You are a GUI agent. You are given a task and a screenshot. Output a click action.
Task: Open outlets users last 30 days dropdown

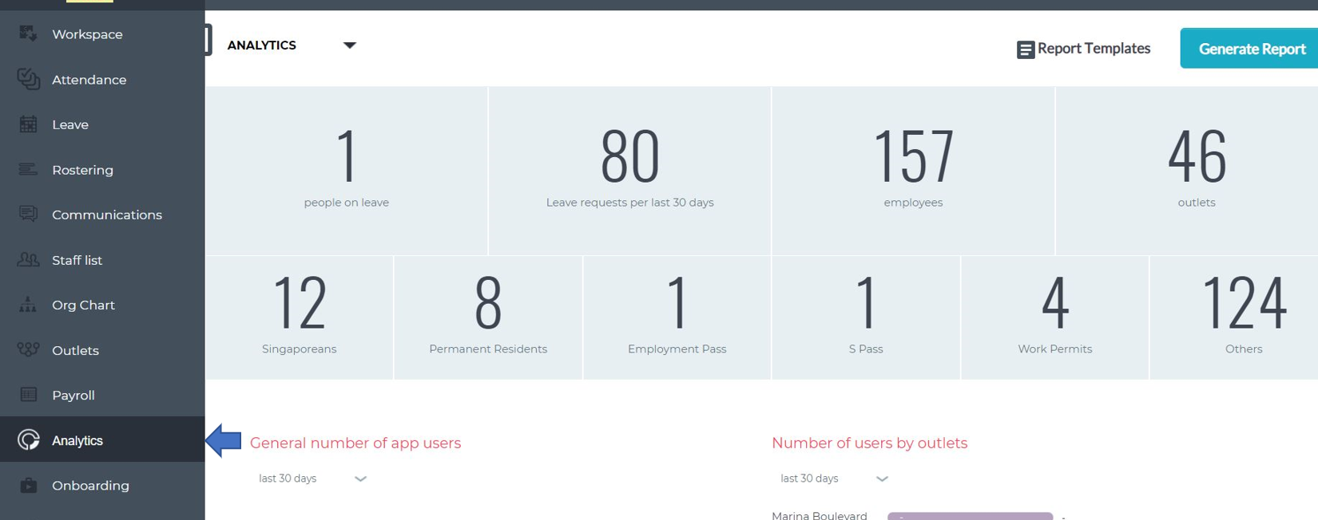pos(834,479)
